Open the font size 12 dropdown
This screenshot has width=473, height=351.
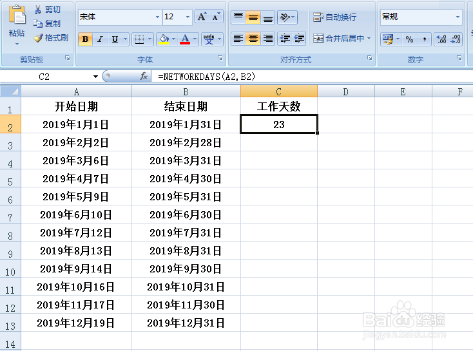(188, 17)
